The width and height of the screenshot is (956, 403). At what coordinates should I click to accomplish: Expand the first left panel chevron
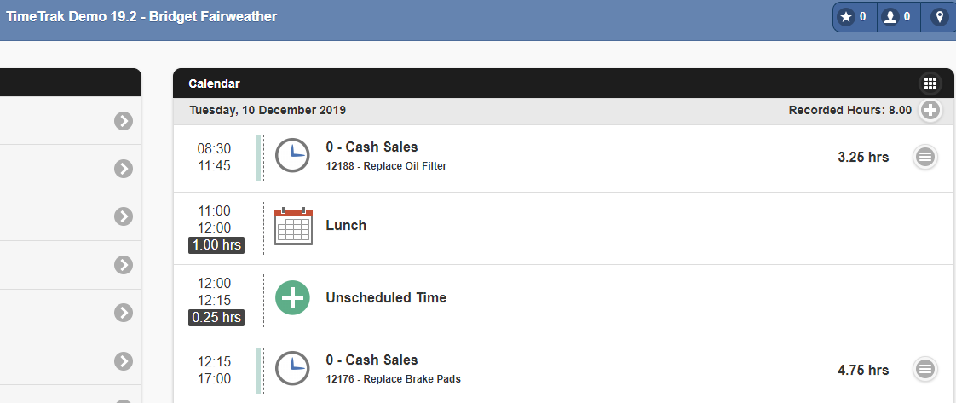tap(124, 121)
